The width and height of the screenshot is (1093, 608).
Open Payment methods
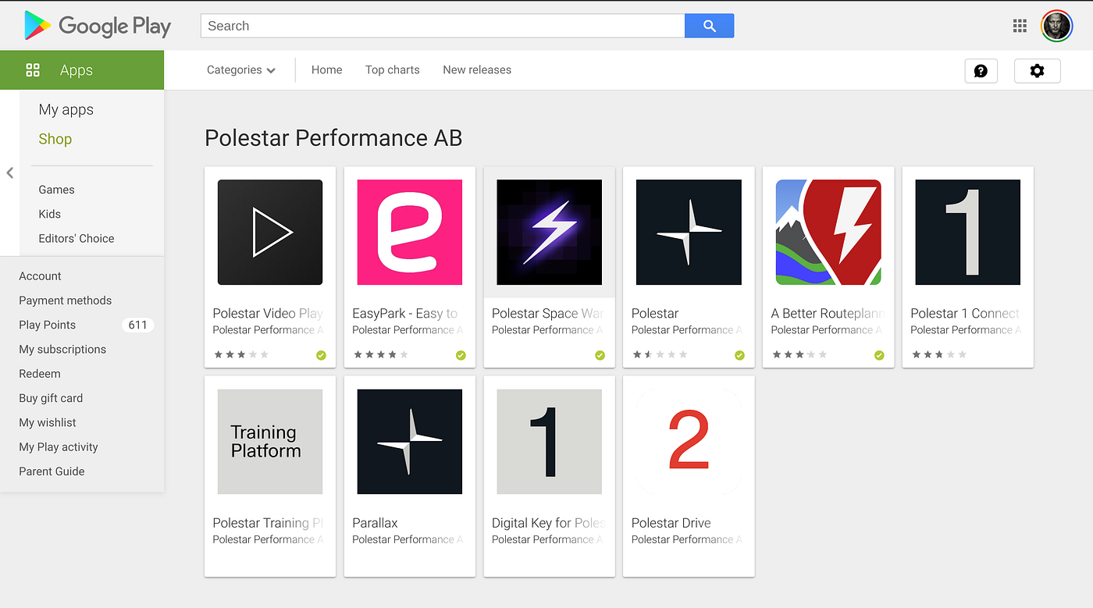66,300
